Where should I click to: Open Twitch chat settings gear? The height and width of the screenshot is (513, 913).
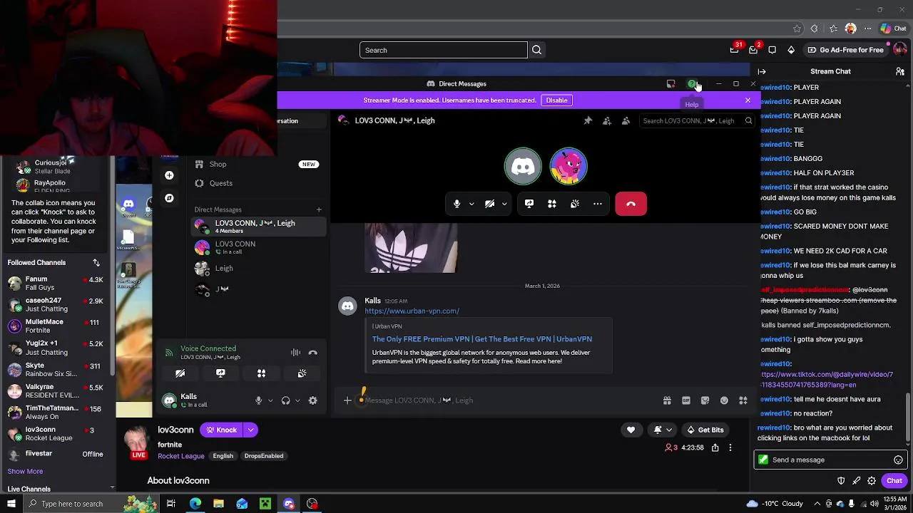point(872,481)
